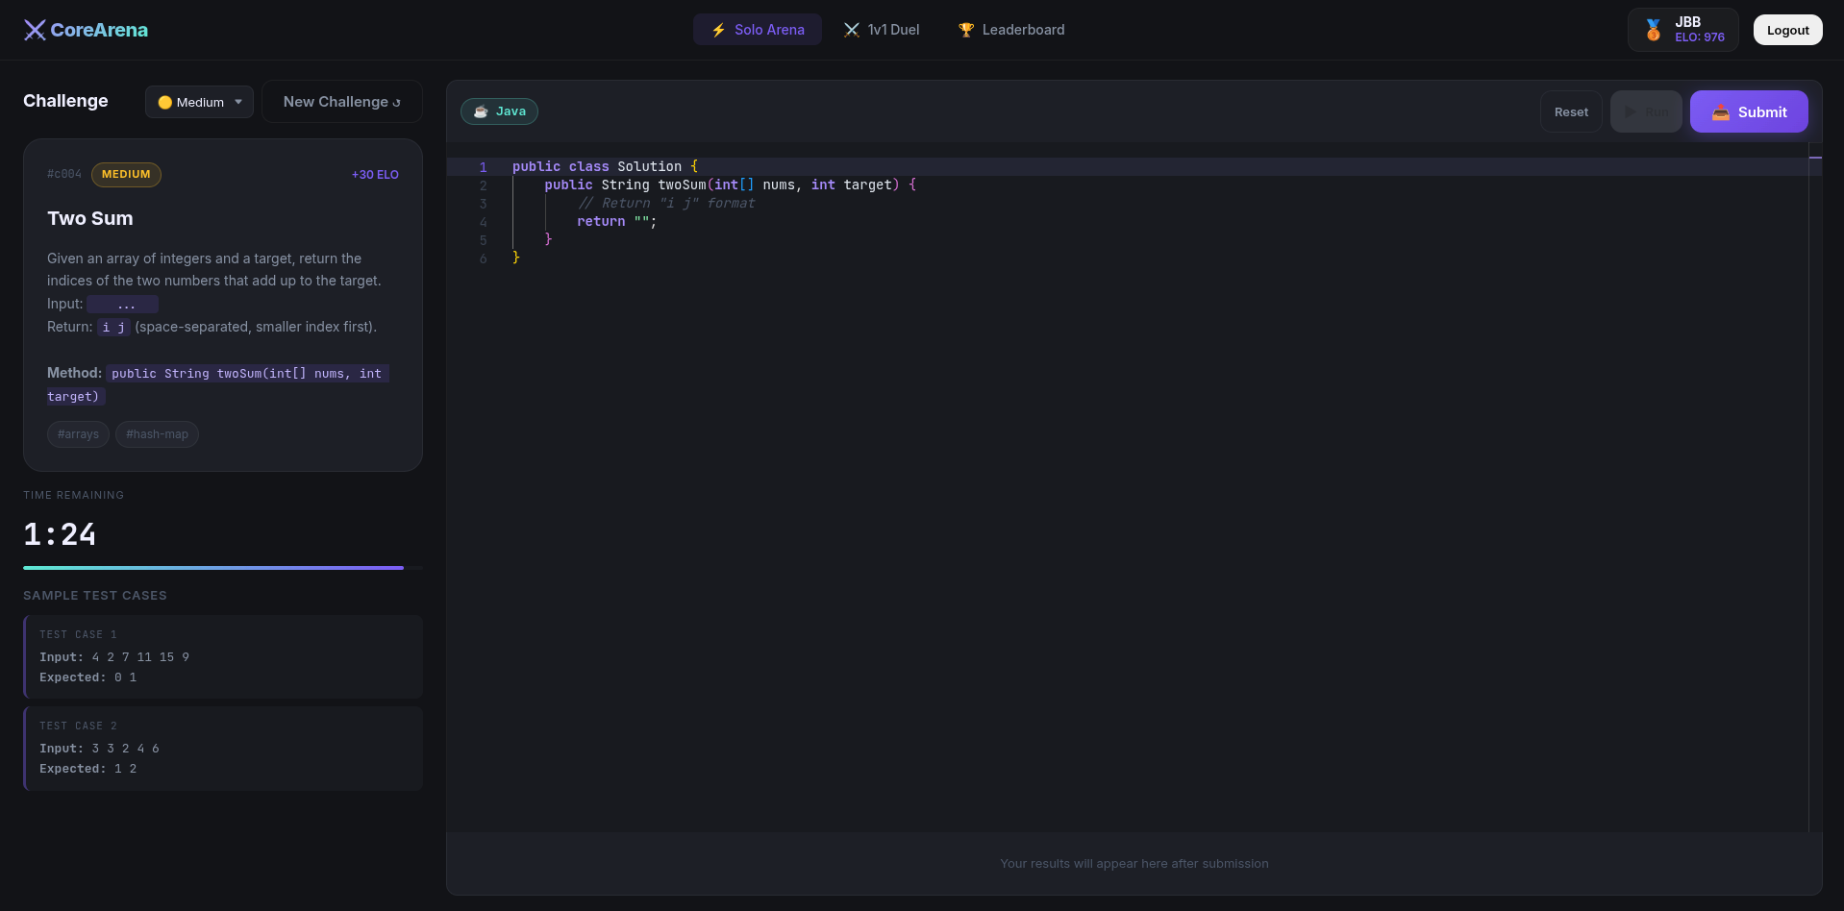Viewport: 1844px width, 911px height.
Task: Click the JBB ELO: 976 profile card
Action: coord(1682,30)
